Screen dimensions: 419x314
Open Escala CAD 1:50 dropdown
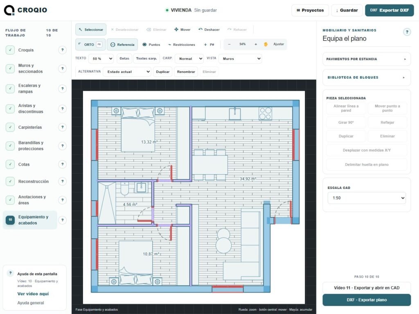pyautogui.click(x=367, y=198)
